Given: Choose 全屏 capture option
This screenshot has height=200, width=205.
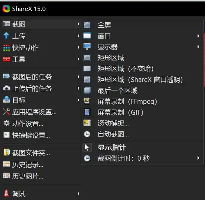Looking at the screenshot, I should click(x=143, y=25).
